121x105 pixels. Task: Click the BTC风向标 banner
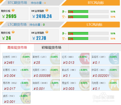(x=91, y=3)
